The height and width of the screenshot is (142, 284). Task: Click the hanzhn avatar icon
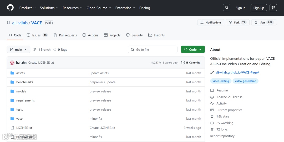pos(12,63)
